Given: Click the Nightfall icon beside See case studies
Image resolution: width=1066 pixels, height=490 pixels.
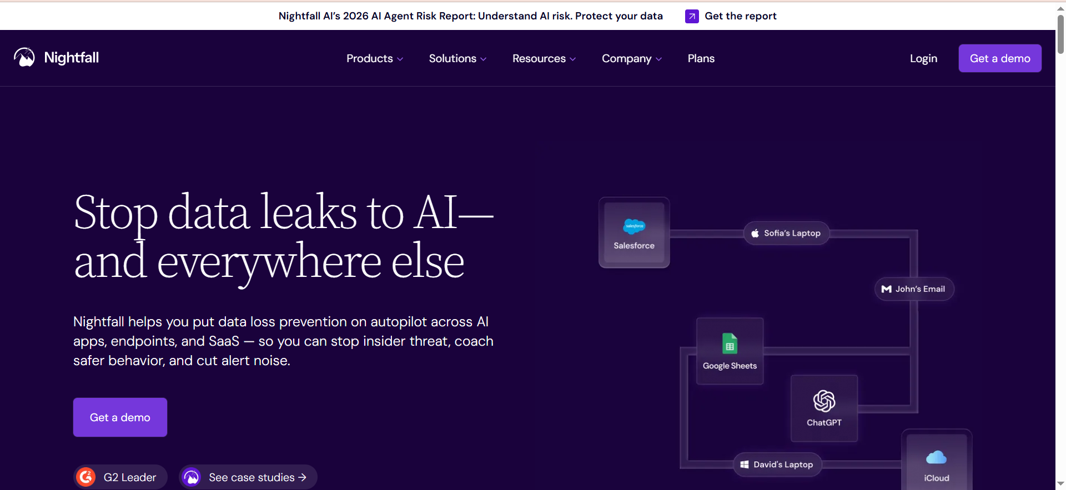Looking at the screenshot, I should tap(192, 477).
